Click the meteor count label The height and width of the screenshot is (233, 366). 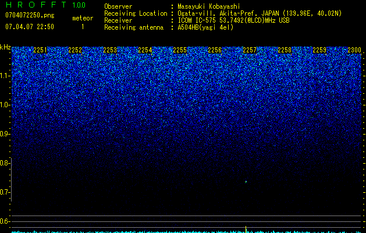[x=83, y=18]
